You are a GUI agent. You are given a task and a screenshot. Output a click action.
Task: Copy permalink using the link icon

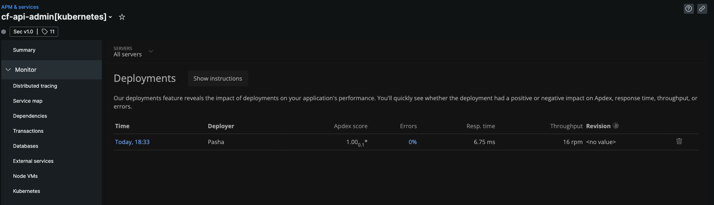coord(702,9)
